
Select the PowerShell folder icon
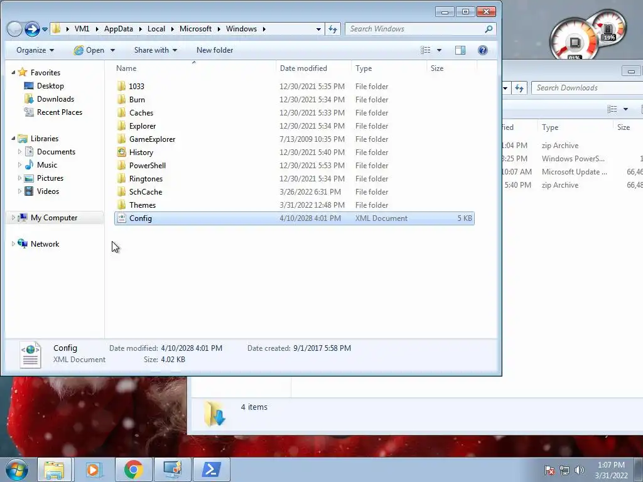(121, 165)
